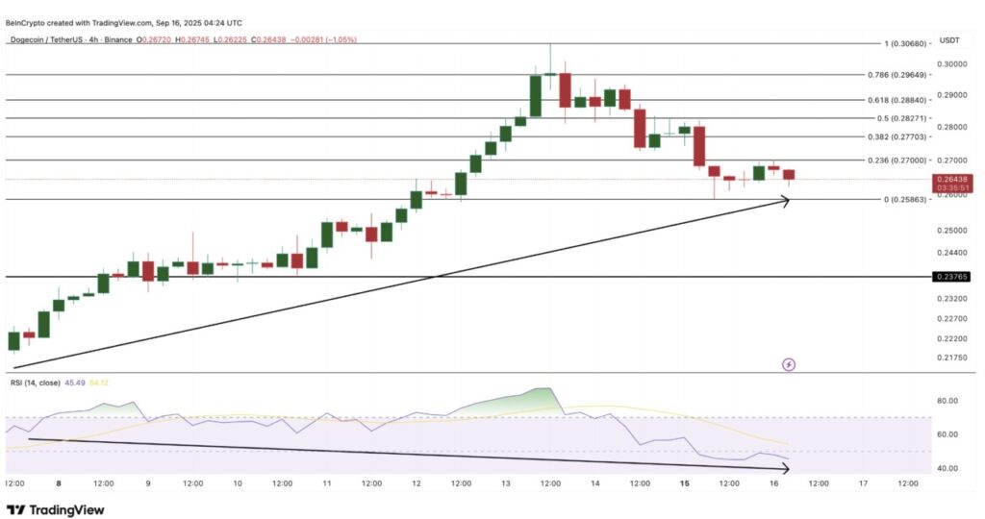Viewport: 985px width, 519px height.
Task: Click the tallest green candle near the peak
Action: click(536, 96)
